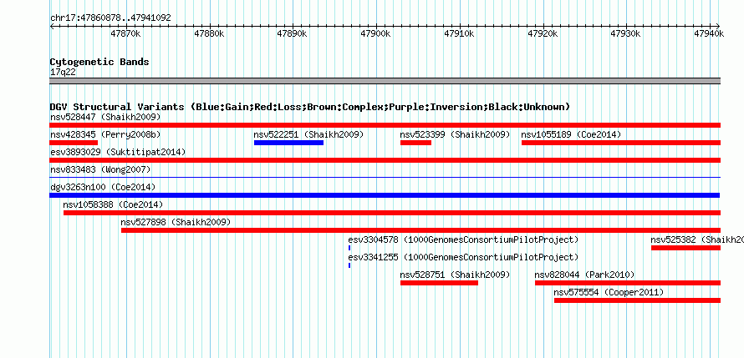Open the esv3893029 (Suktitipat2014) variant label
This screenshot has width=744, height=358.
118,152
